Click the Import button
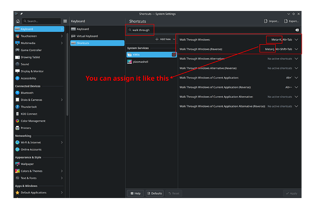 272,21
